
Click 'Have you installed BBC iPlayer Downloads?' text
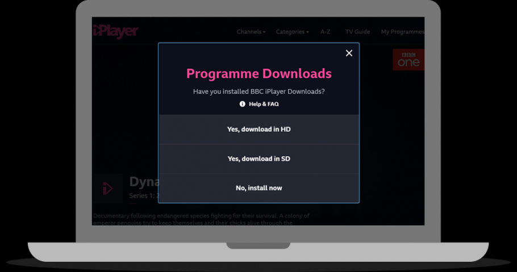point(259,91)
